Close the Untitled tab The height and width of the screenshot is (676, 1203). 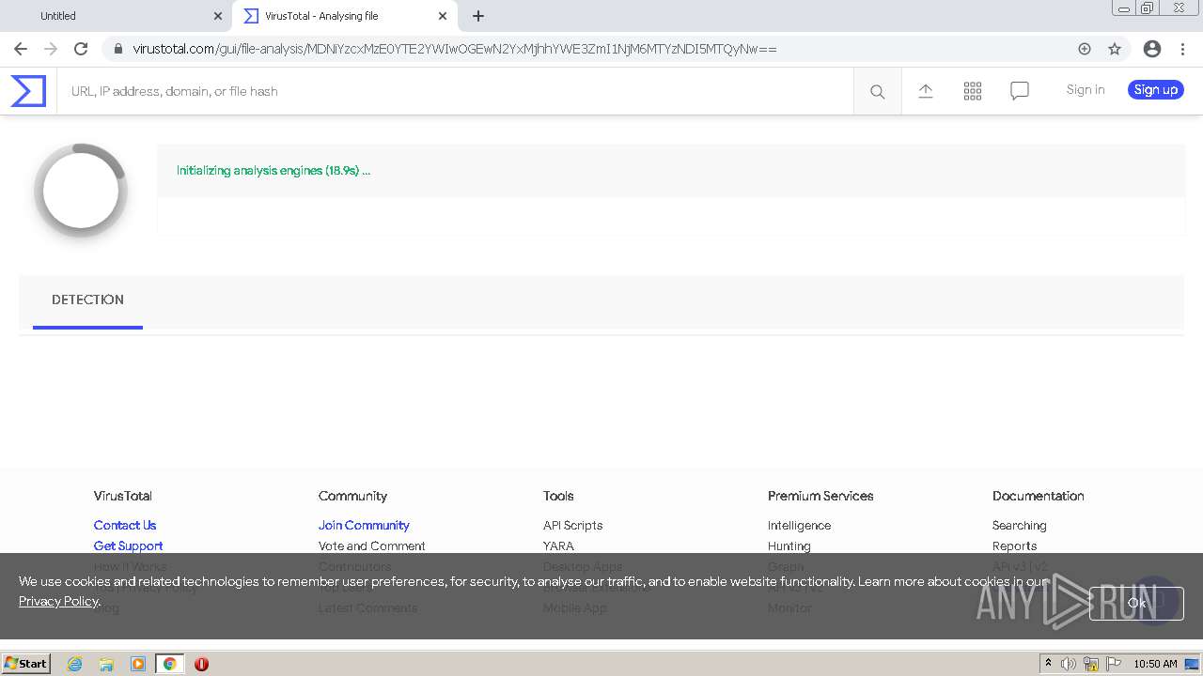coord(218,16)
